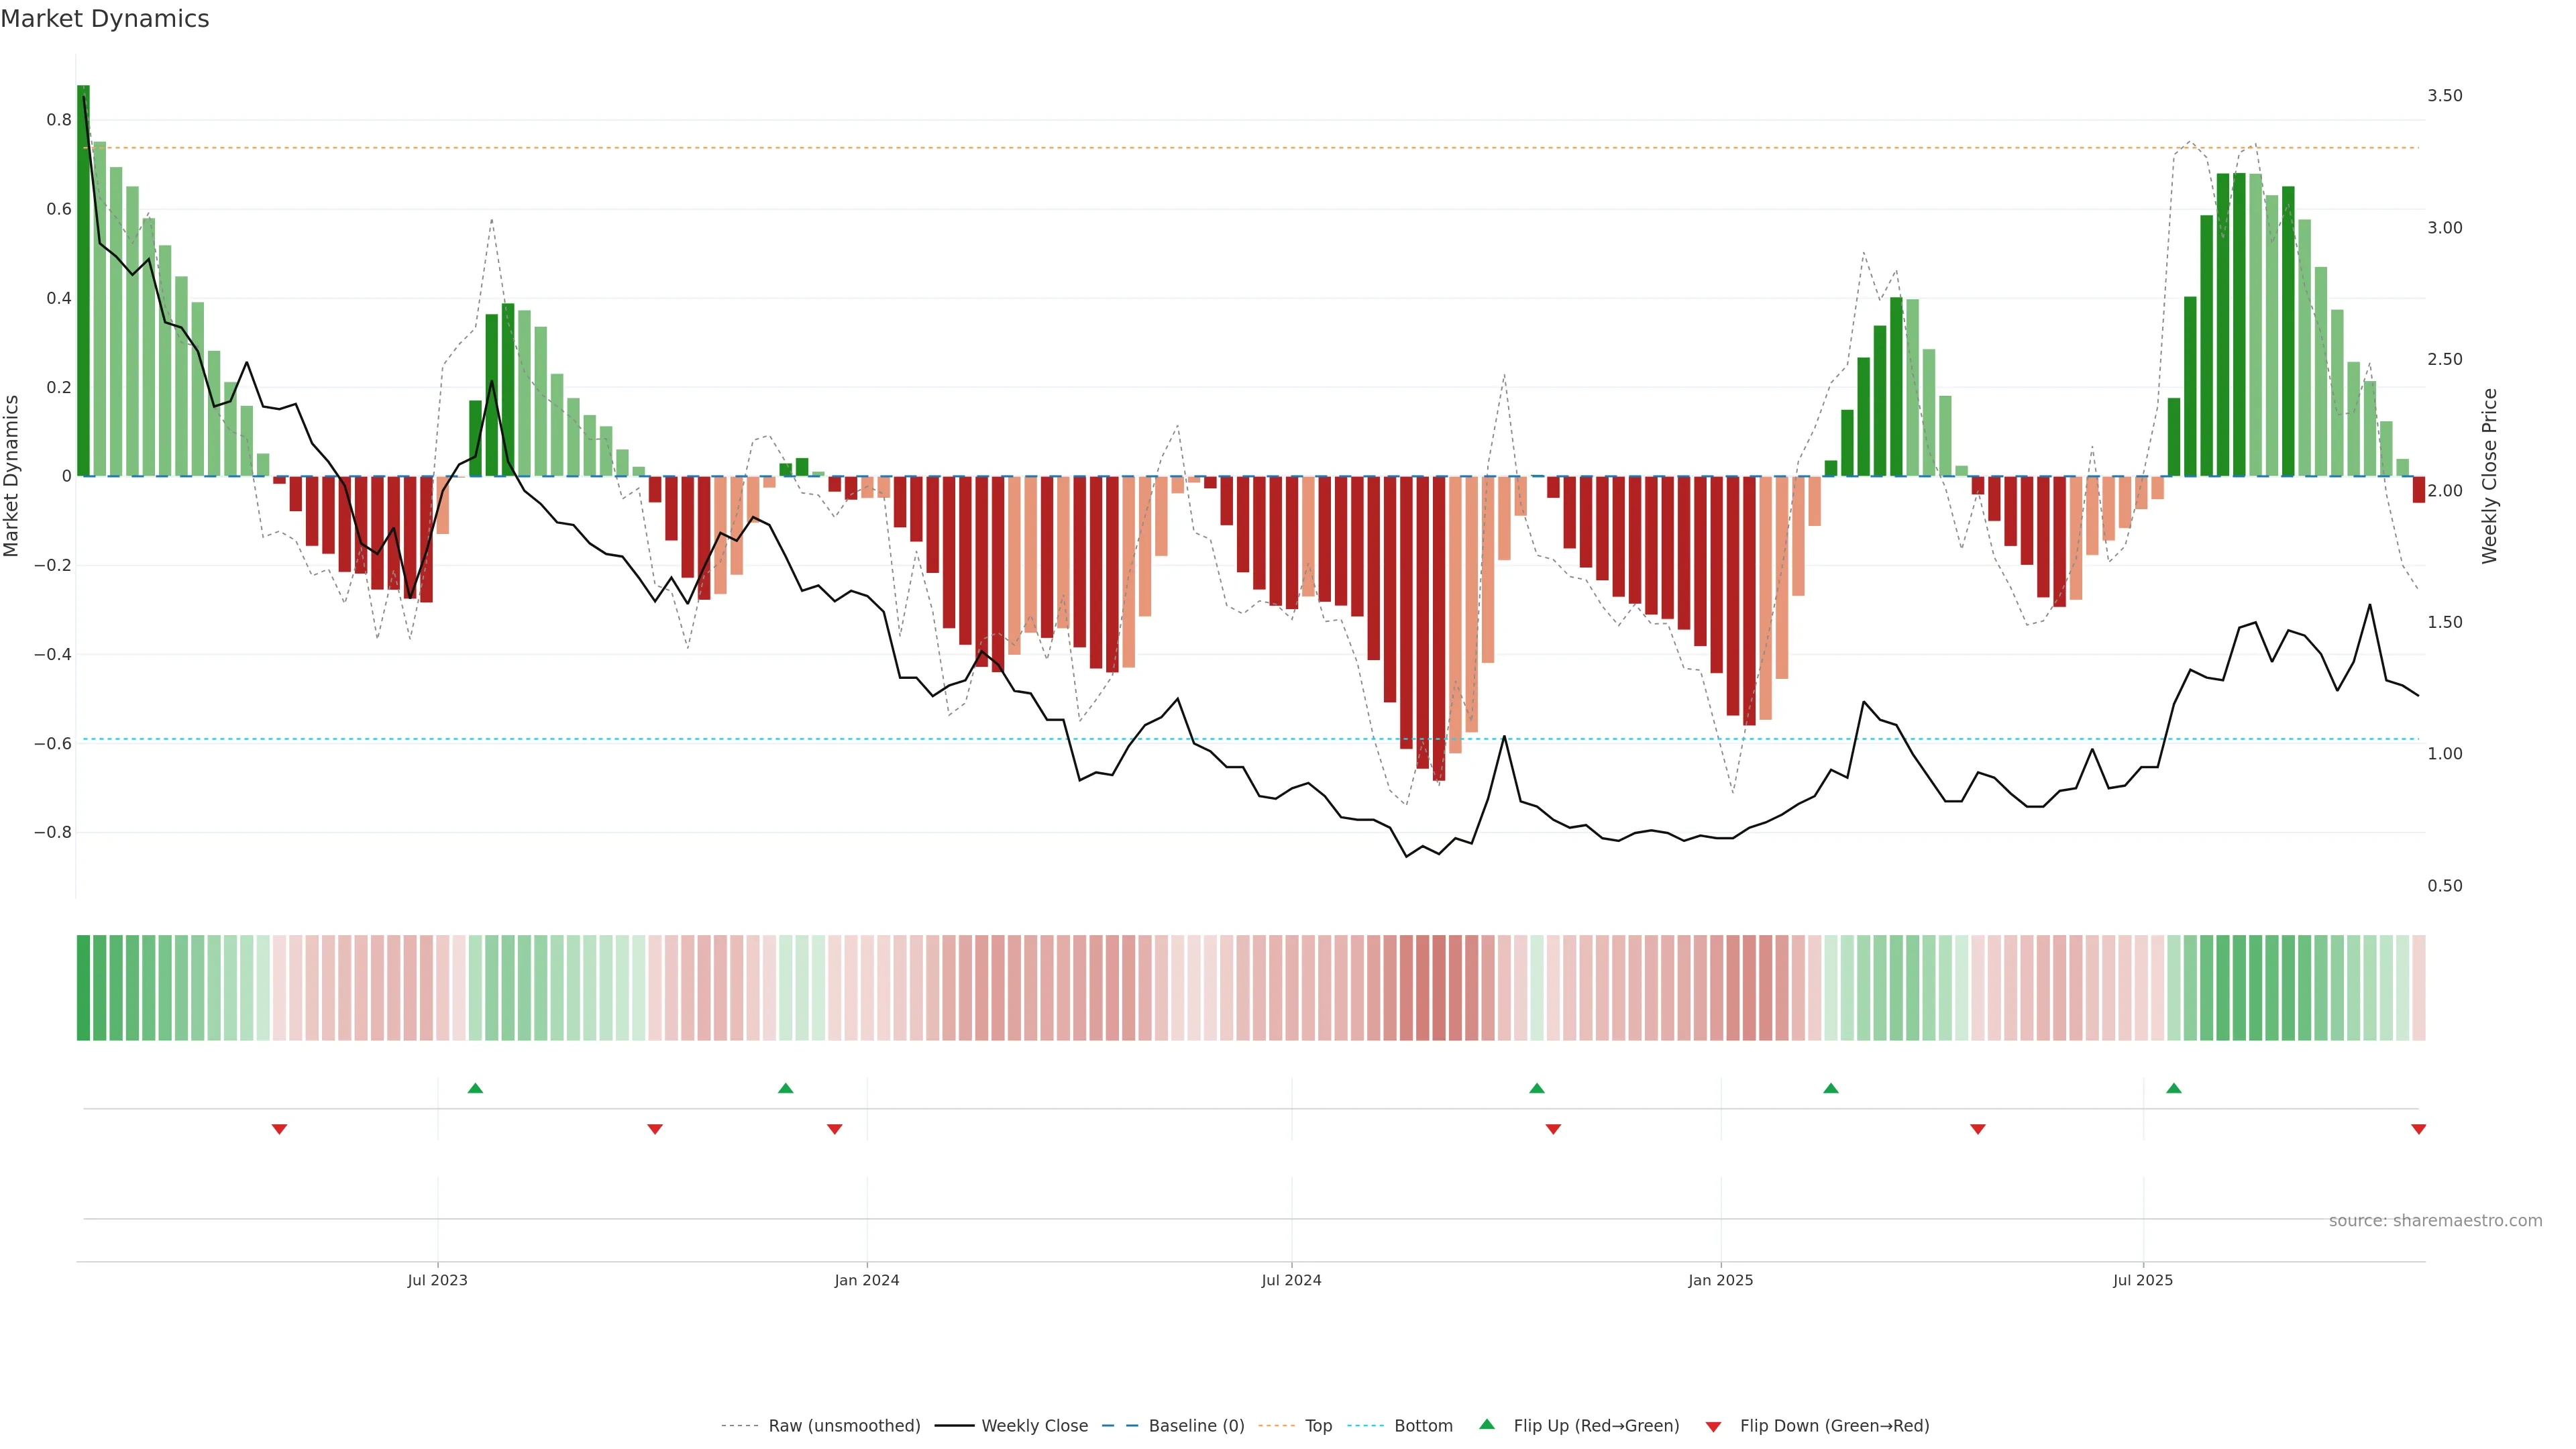
Task: Click the first red flip-down triangle marker
Action: pos(279,1129)
